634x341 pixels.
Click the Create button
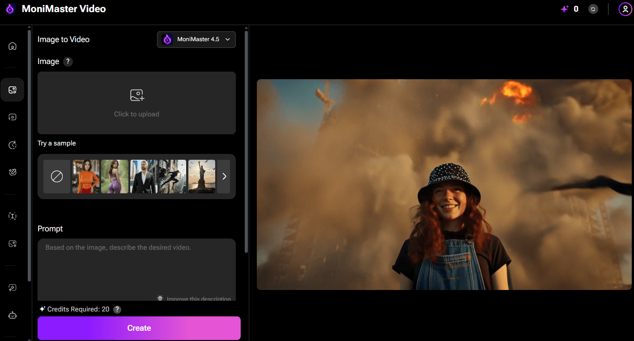139,328
